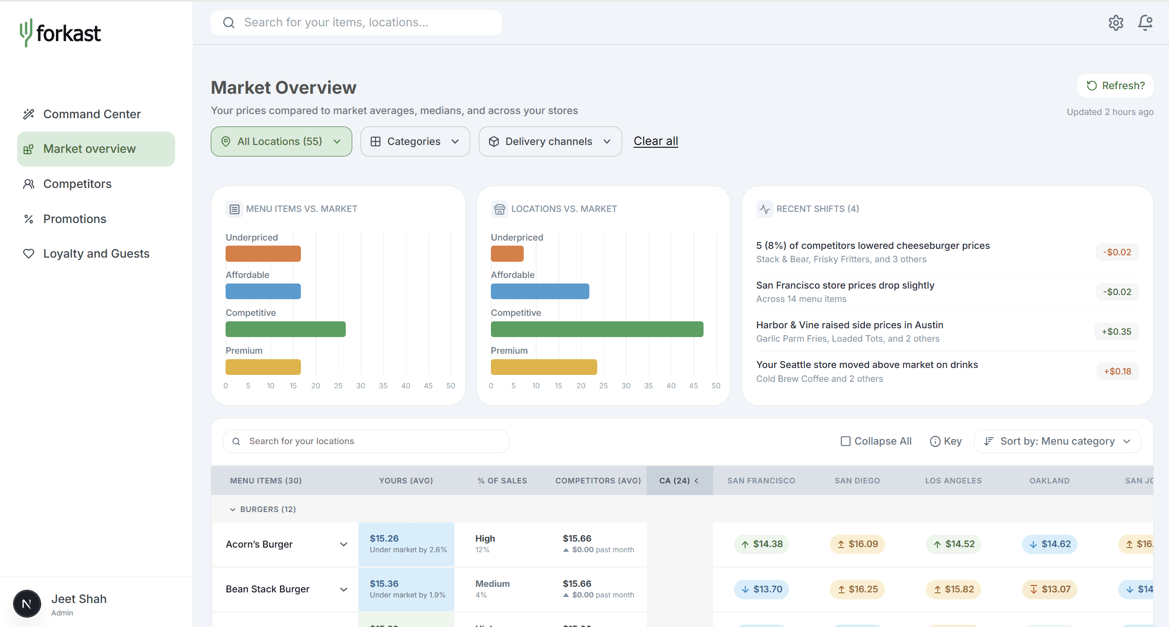Click the Clear all link
Screen dimensions: 1169x627
pos(655,141)
